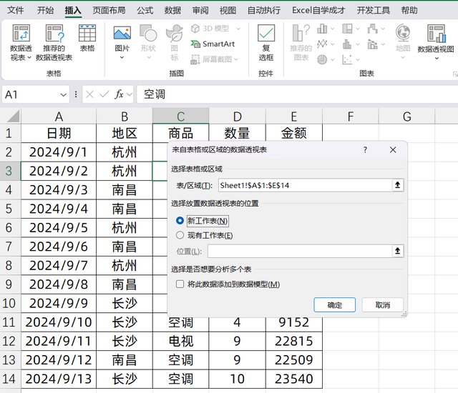Switch to the 数据 tab
This screenshot has width=458, height=393.
click(172, 11)
